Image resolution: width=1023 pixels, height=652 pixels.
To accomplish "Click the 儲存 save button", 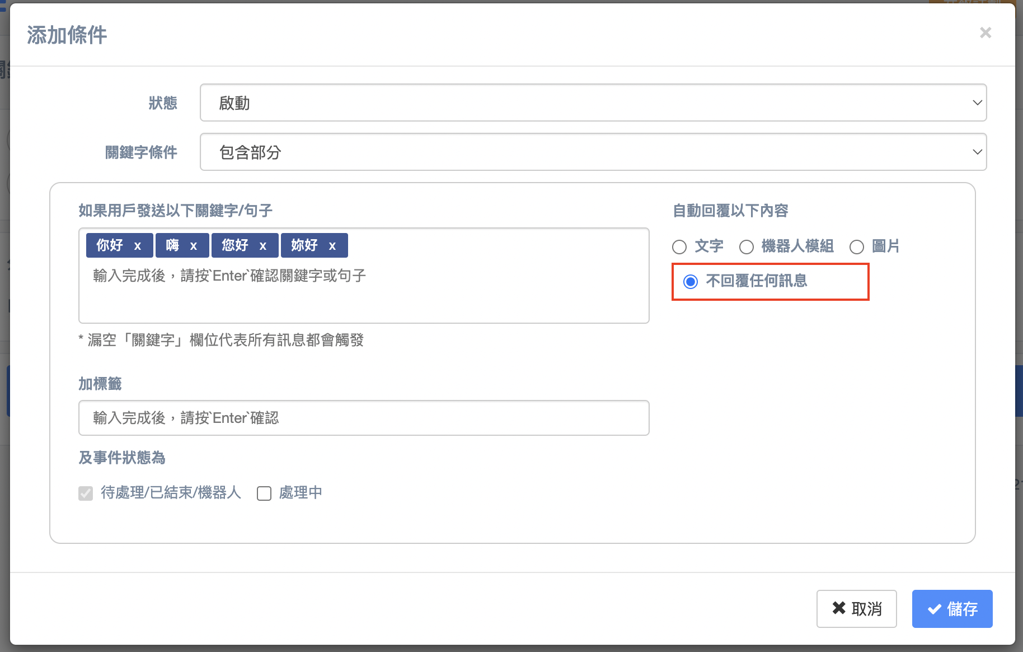I will pyautogui.click(x=952, y=609).
